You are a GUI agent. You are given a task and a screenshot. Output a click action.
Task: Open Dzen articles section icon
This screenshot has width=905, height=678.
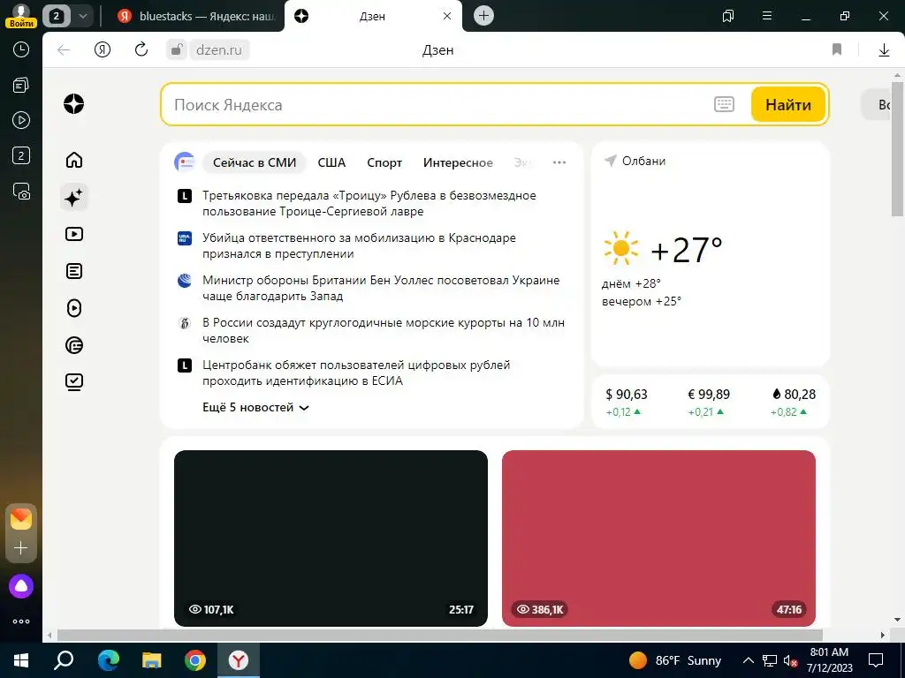pyautogui.click(x=74, y=271)
